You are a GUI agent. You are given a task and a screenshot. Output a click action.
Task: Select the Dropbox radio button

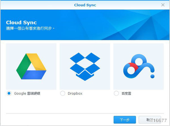(x=63, y=93)
